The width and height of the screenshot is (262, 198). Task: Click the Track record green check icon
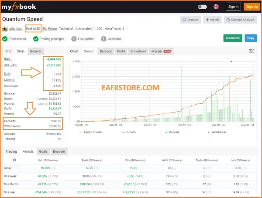click(5, 39)
